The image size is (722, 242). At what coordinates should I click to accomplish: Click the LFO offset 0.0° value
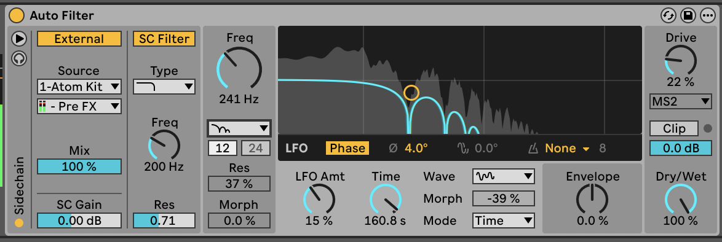tap(486, 148)
